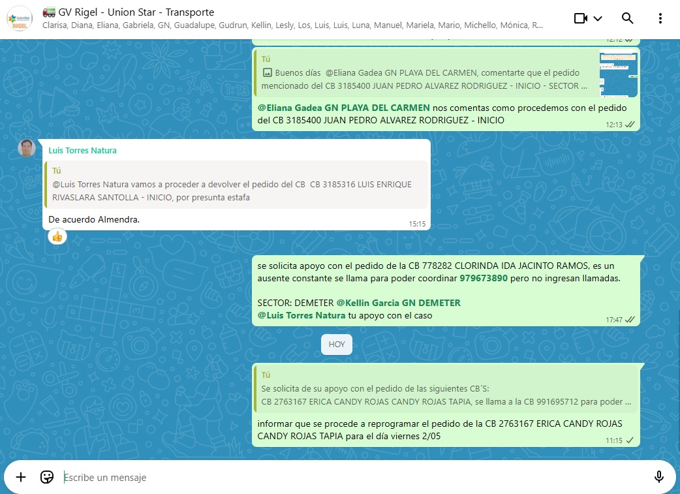
Task: Click the @Luis Torres Natura mention in green message
Action: [301, 316]
